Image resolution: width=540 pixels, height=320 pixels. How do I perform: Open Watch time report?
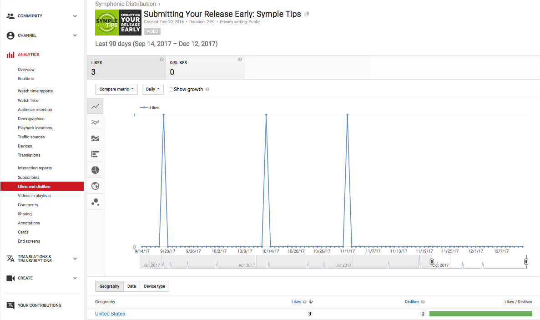coord(28,101)
